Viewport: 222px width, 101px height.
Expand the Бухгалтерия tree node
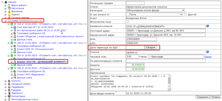[x=5, y=96]
